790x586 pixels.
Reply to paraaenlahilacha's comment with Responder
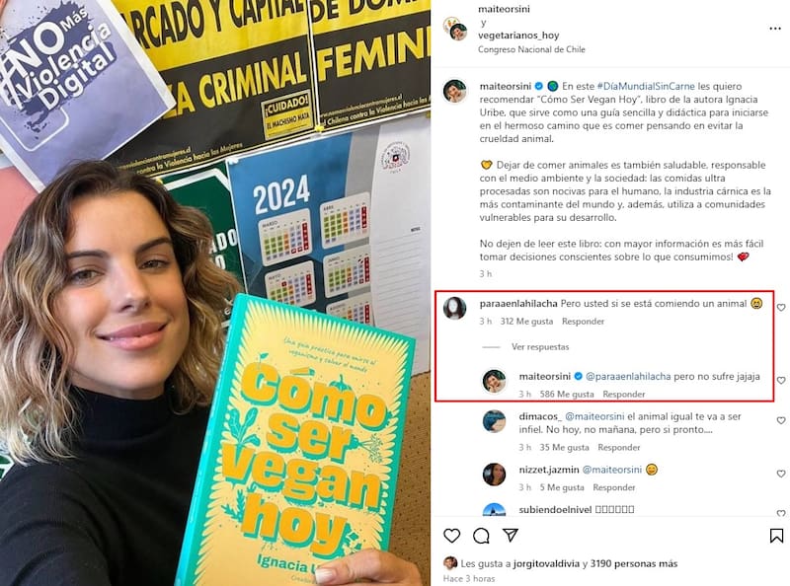583,322
